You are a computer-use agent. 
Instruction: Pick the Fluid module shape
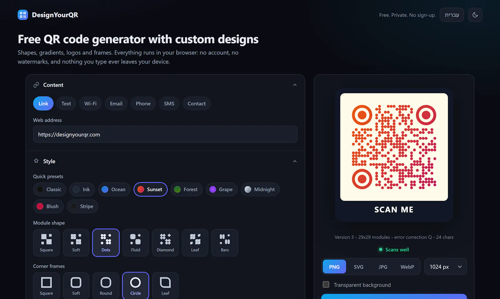click(x=136, y=243)
